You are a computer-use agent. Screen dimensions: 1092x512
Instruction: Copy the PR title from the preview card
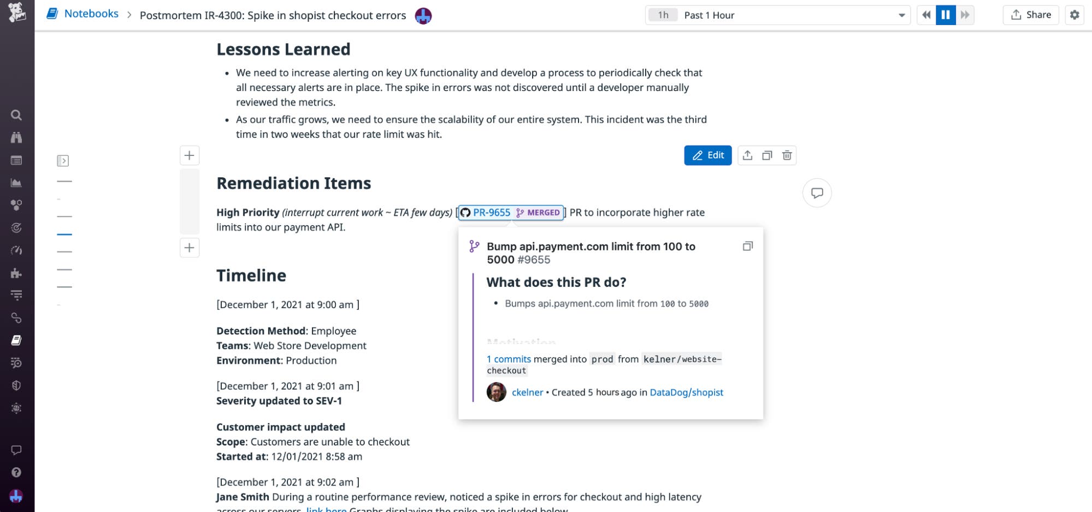click(748, 245)
